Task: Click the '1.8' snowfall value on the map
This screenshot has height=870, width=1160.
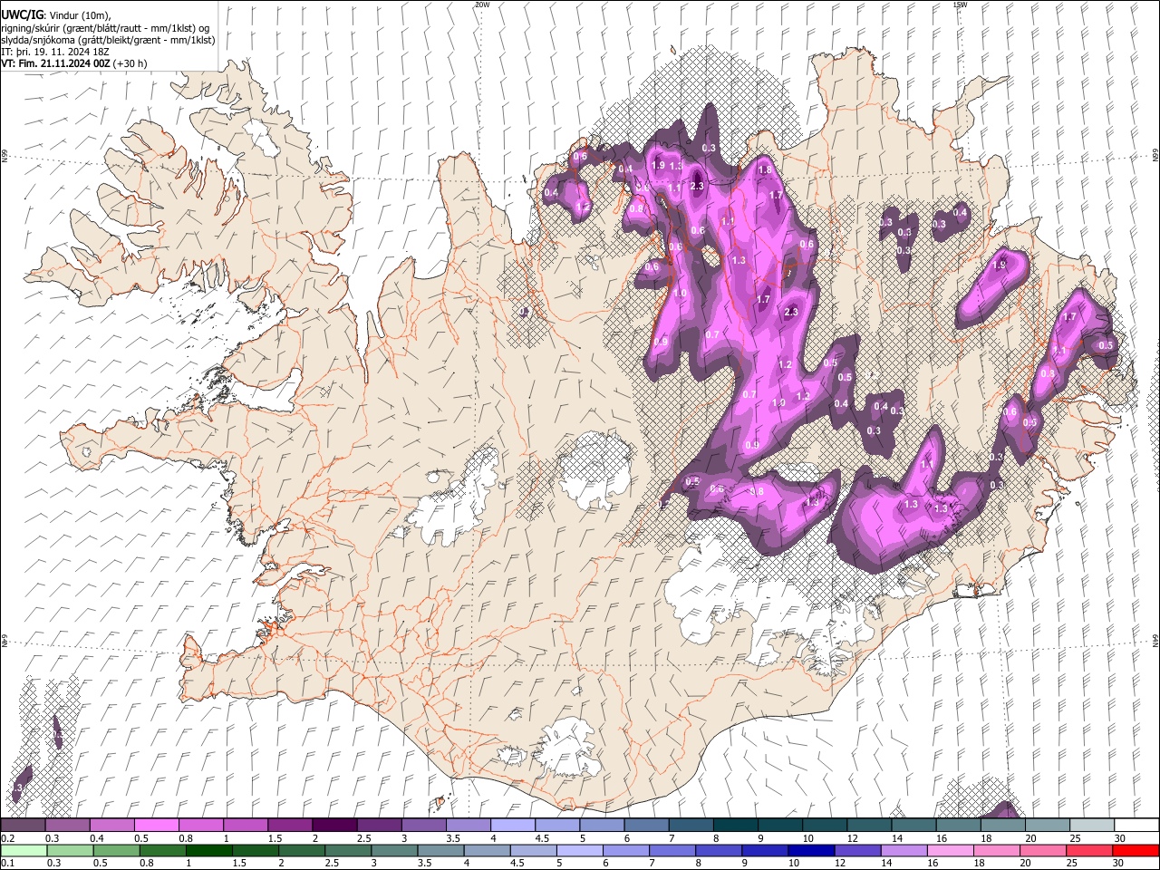Action: (x=765, y=169)
